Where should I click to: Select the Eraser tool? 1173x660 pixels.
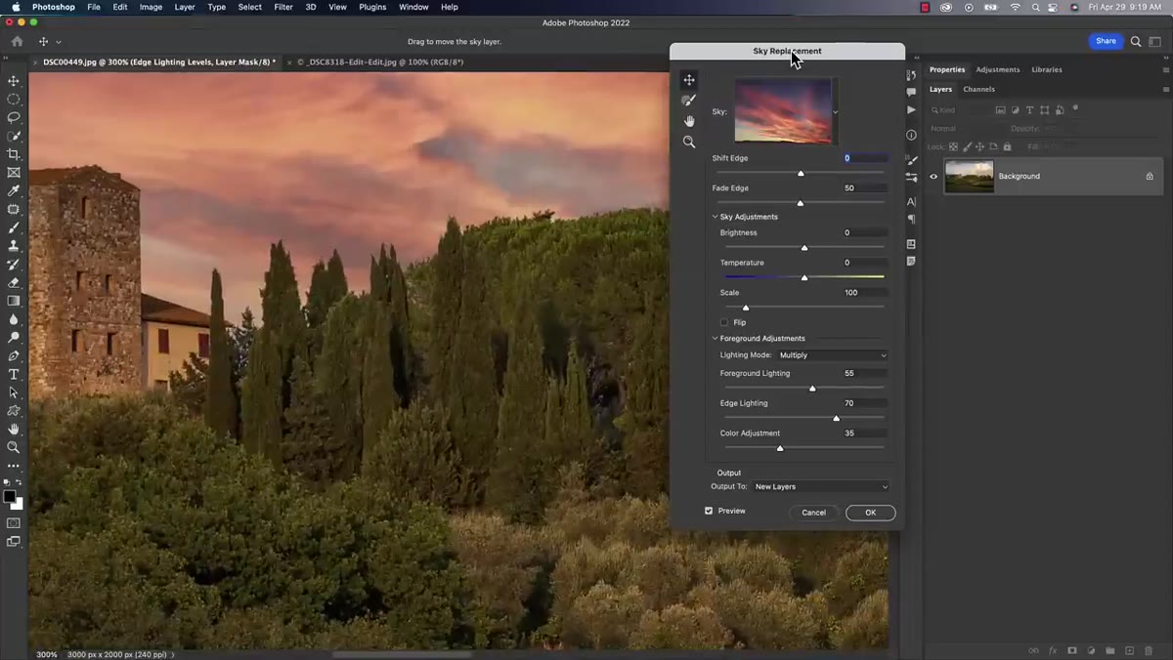pos(14,282)
